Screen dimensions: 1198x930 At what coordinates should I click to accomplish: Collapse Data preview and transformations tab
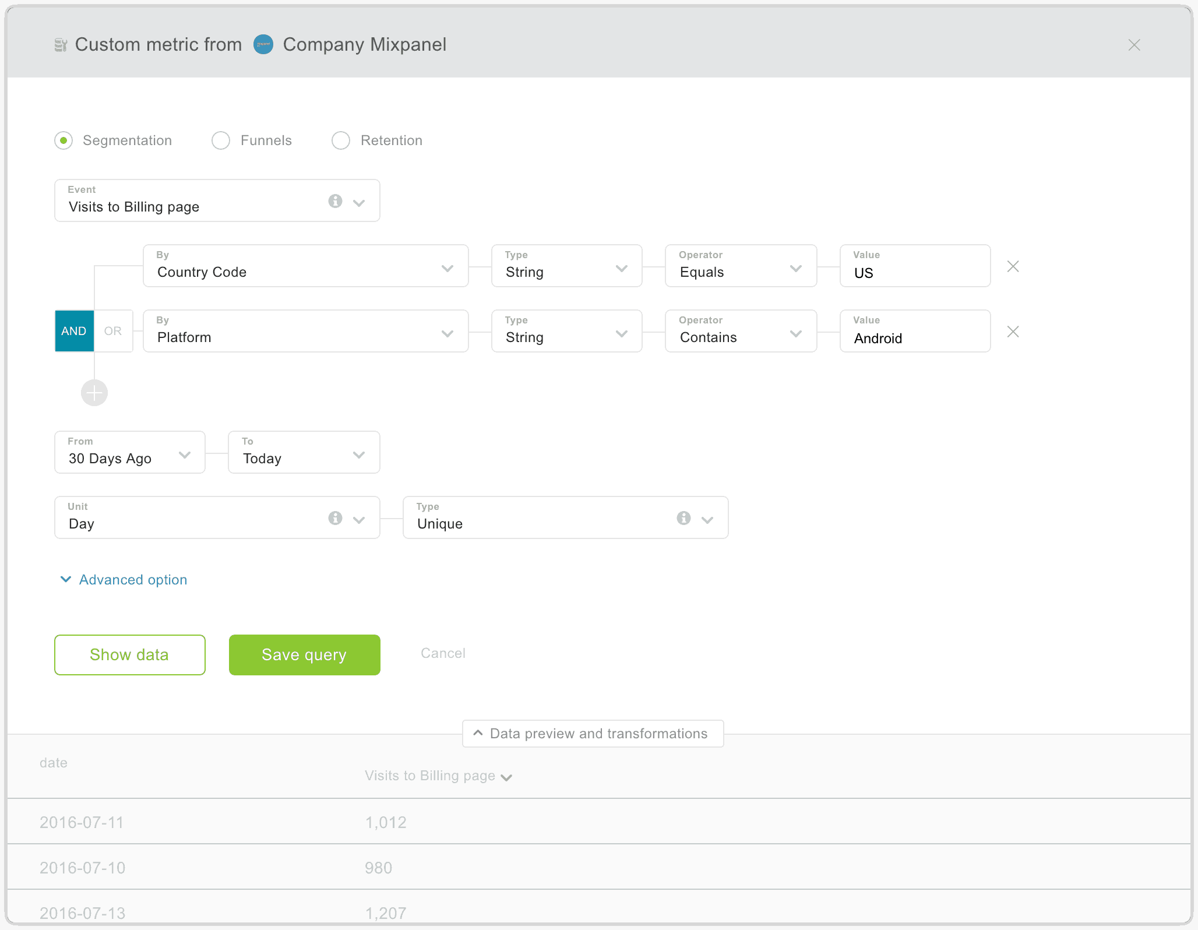593,734
